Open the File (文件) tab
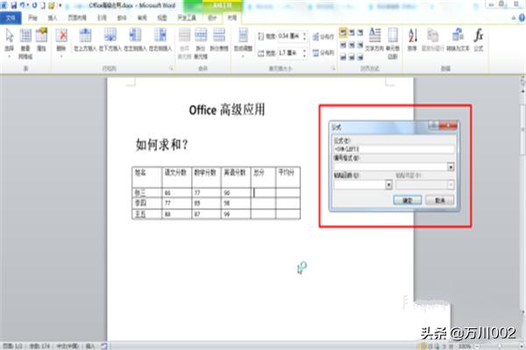This screenshot has width=526, height=350. click(11, 18)
